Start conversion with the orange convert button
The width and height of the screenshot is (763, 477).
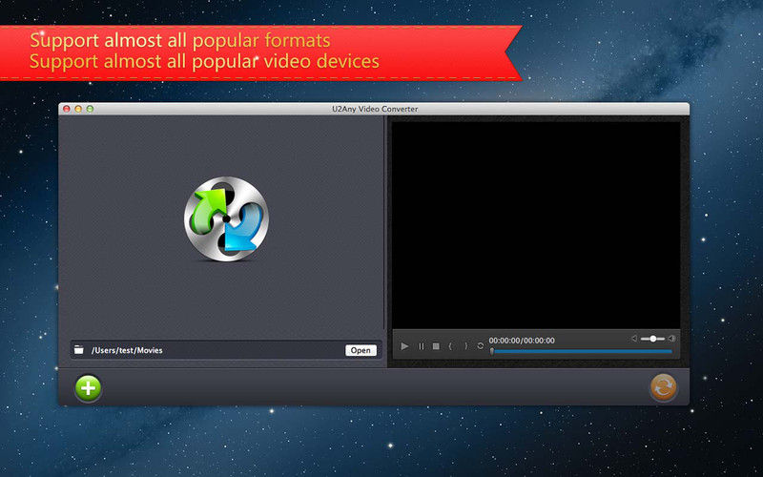(663, 387)
